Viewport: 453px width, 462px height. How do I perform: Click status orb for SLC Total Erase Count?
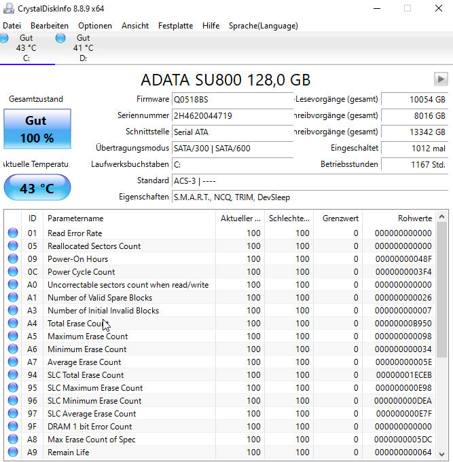coord(13,374)
